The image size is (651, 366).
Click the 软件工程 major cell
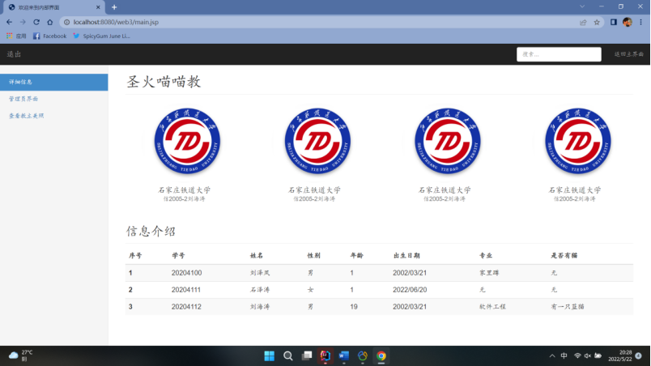point(492,307)
